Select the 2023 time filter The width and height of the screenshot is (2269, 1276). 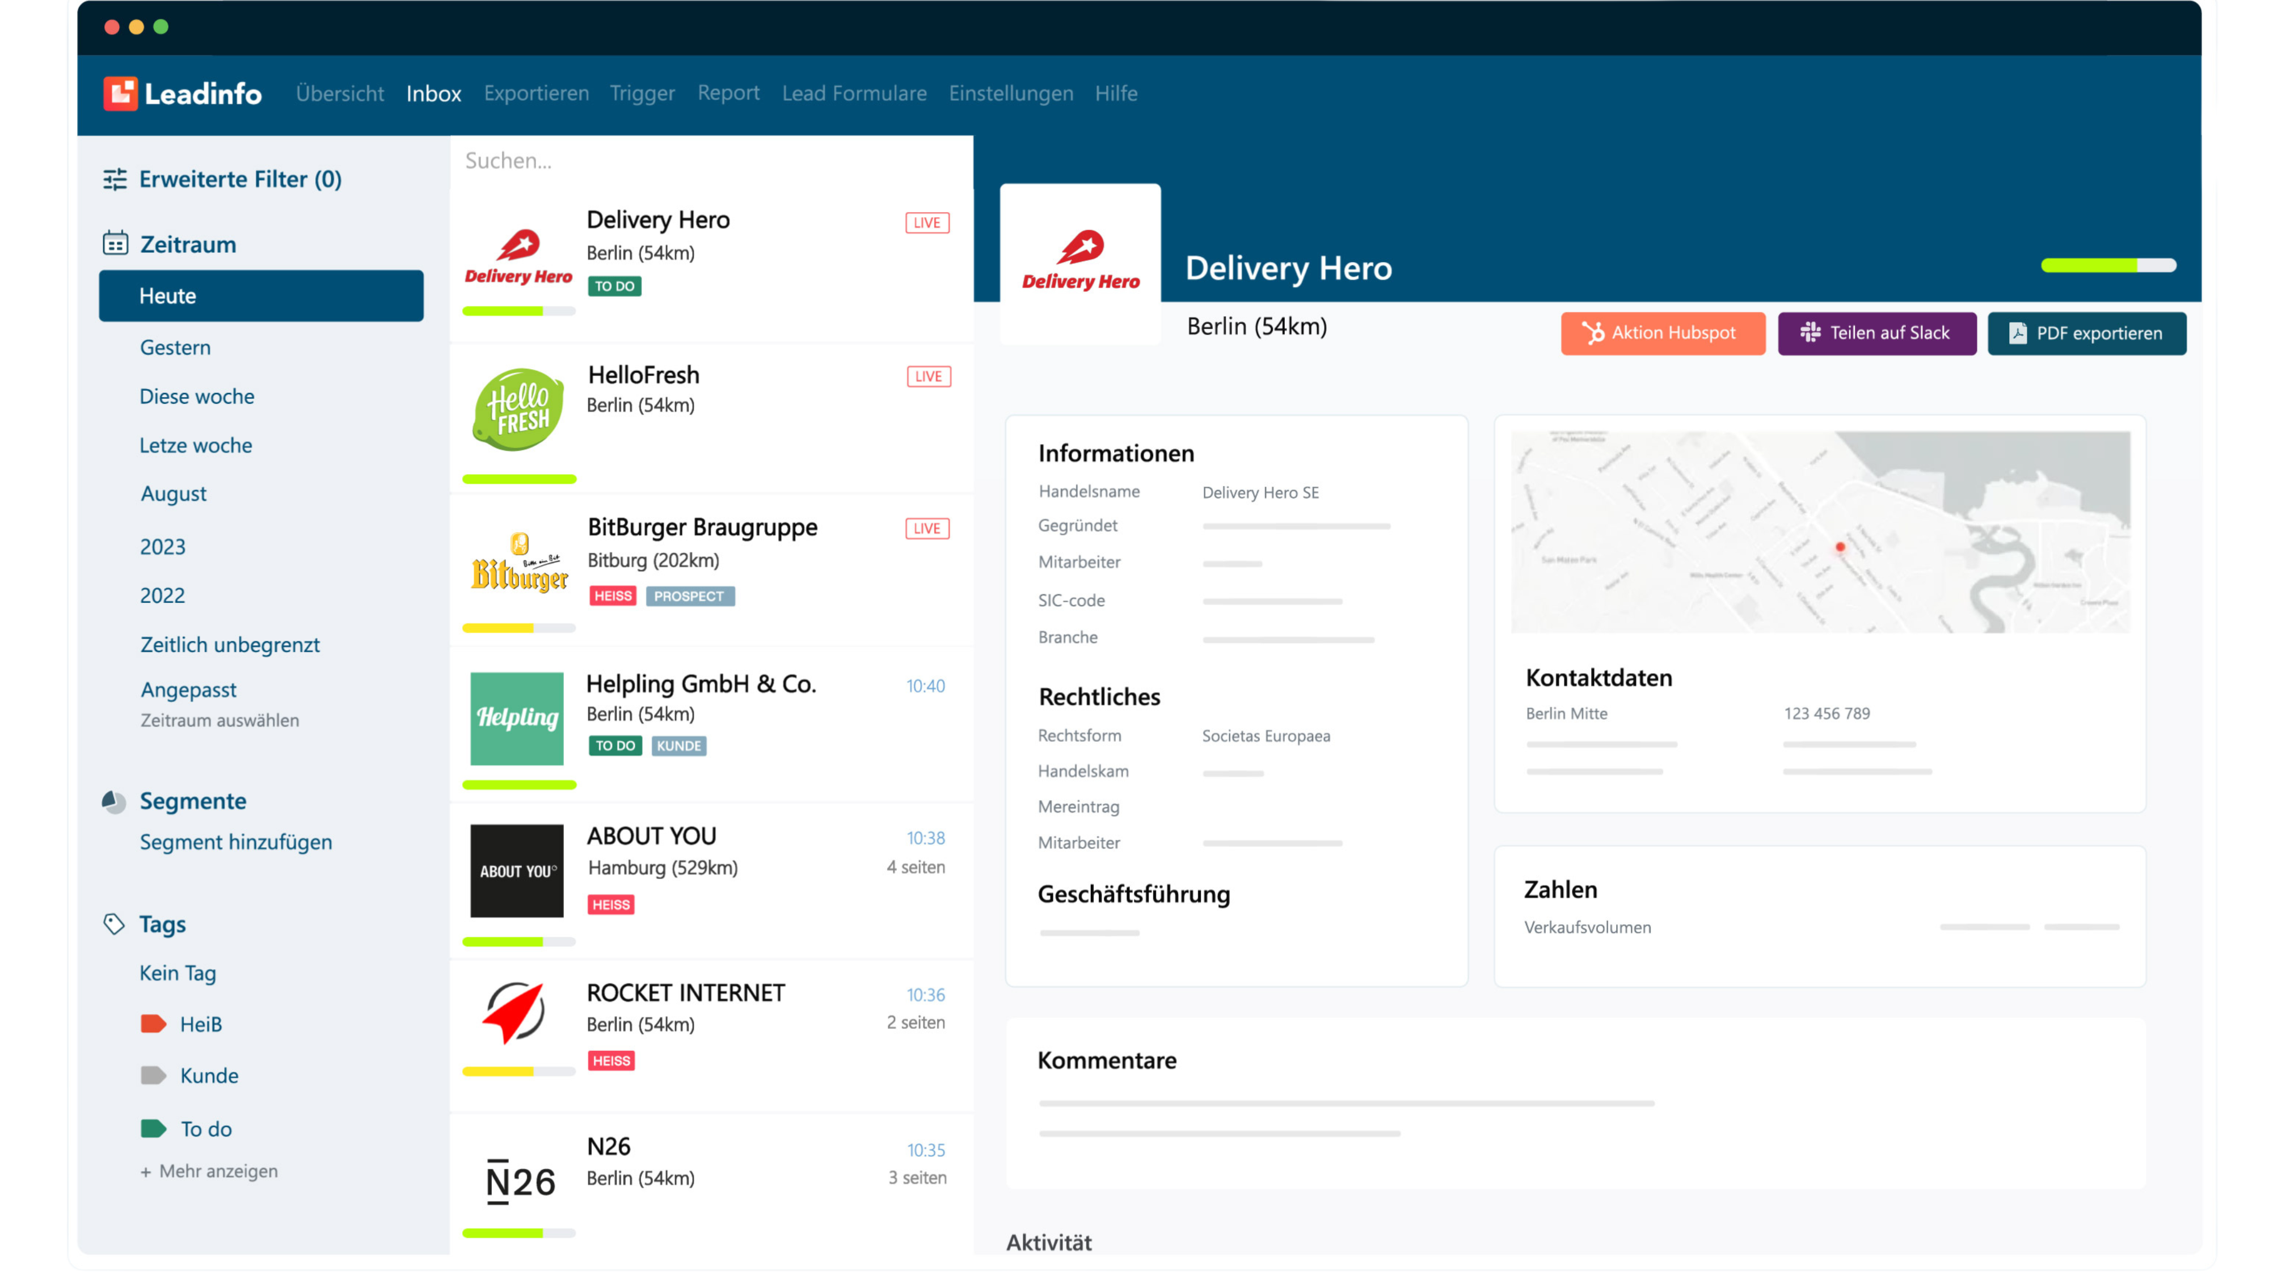[162, 547]
